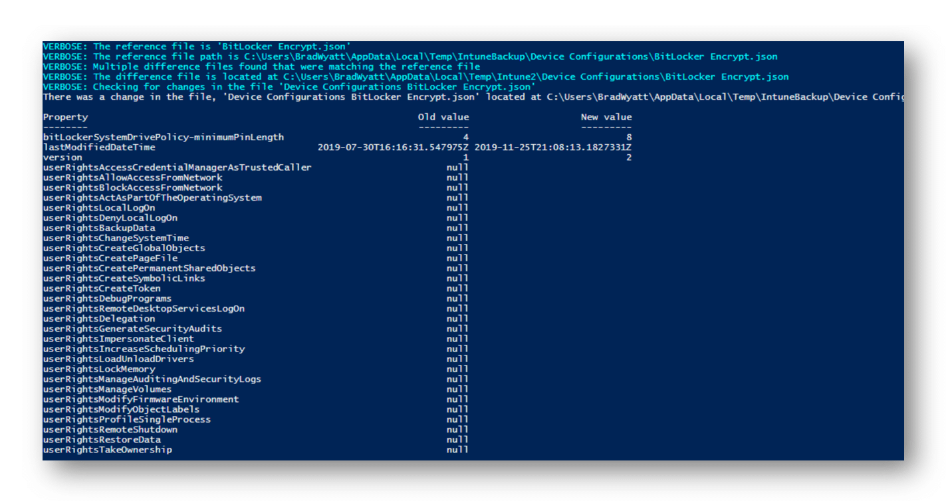This screenshot has height=501, width=948.
Task: Click the new version value 2
Action: 629,157
